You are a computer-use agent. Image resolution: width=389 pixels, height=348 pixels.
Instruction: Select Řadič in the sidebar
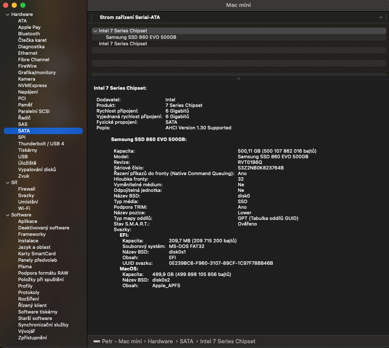click(24, 118)
